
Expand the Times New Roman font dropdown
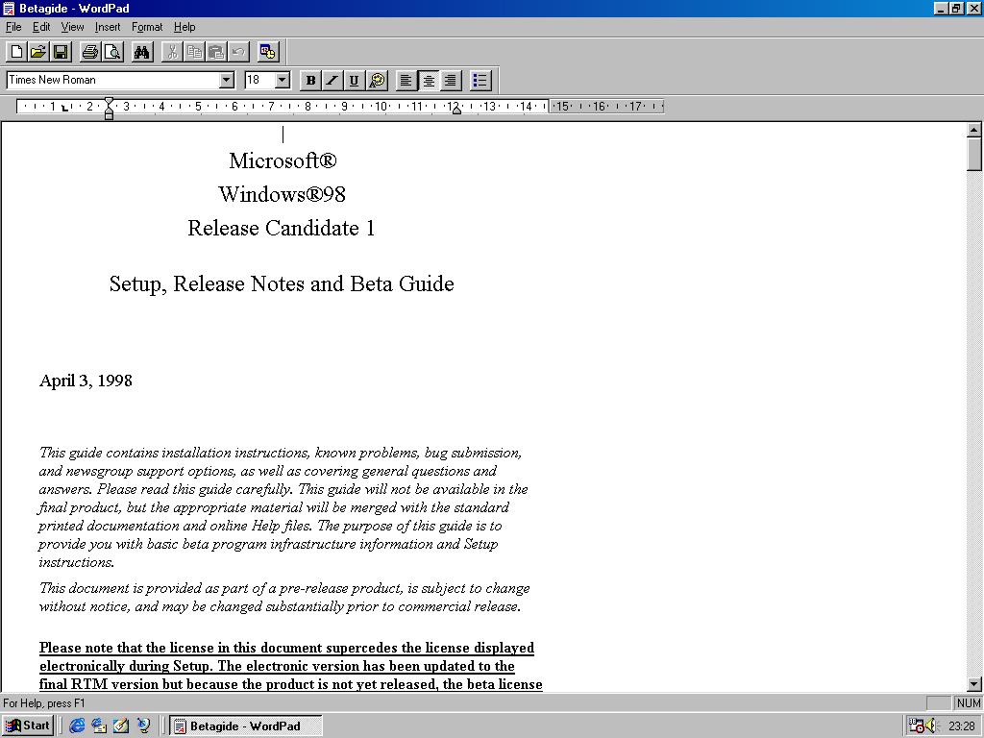pyautogui.click(x=227, y=80)
